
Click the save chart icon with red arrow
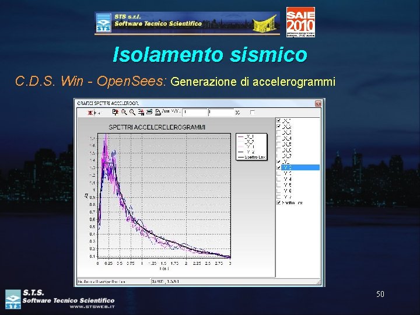pos(141,112)
